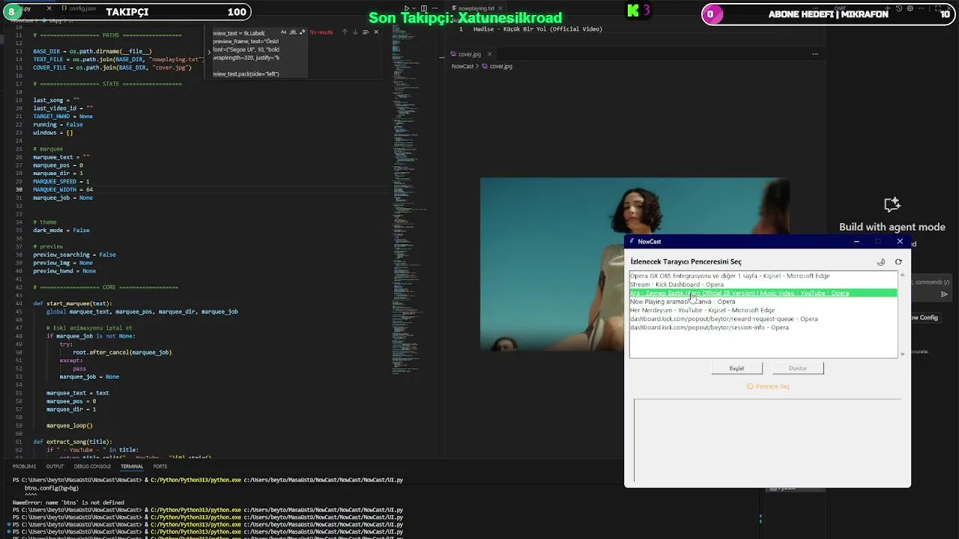Viewport: 959px width, 539px height.
Task: Go to next match in find widget
Action: tap(355, 32)
